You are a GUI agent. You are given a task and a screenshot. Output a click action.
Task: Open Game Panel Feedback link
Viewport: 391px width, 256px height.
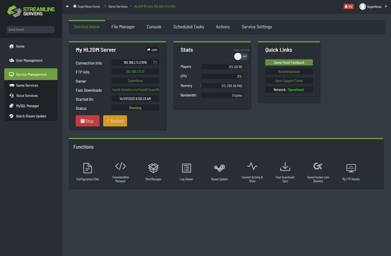(x=289, y=63)
